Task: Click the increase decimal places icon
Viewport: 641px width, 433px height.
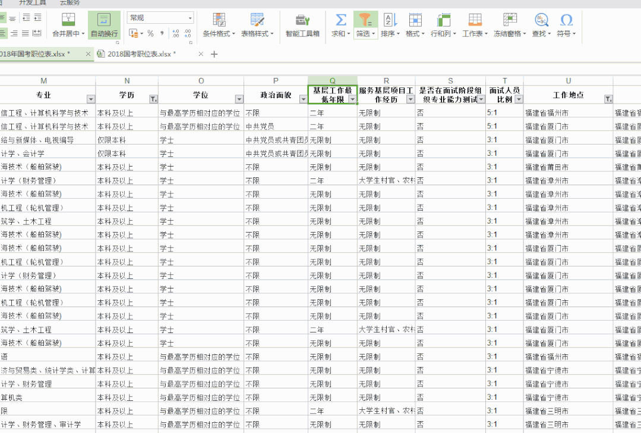Action: coord(176,33)
